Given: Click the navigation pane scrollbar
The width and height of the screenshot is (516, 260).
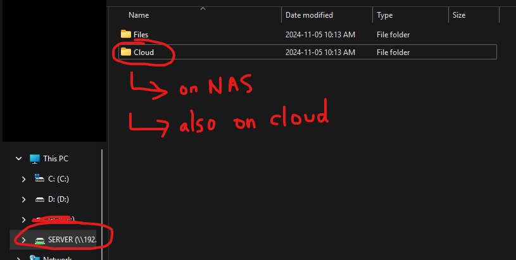Looking at the screenshot, I should pos(102,204).
